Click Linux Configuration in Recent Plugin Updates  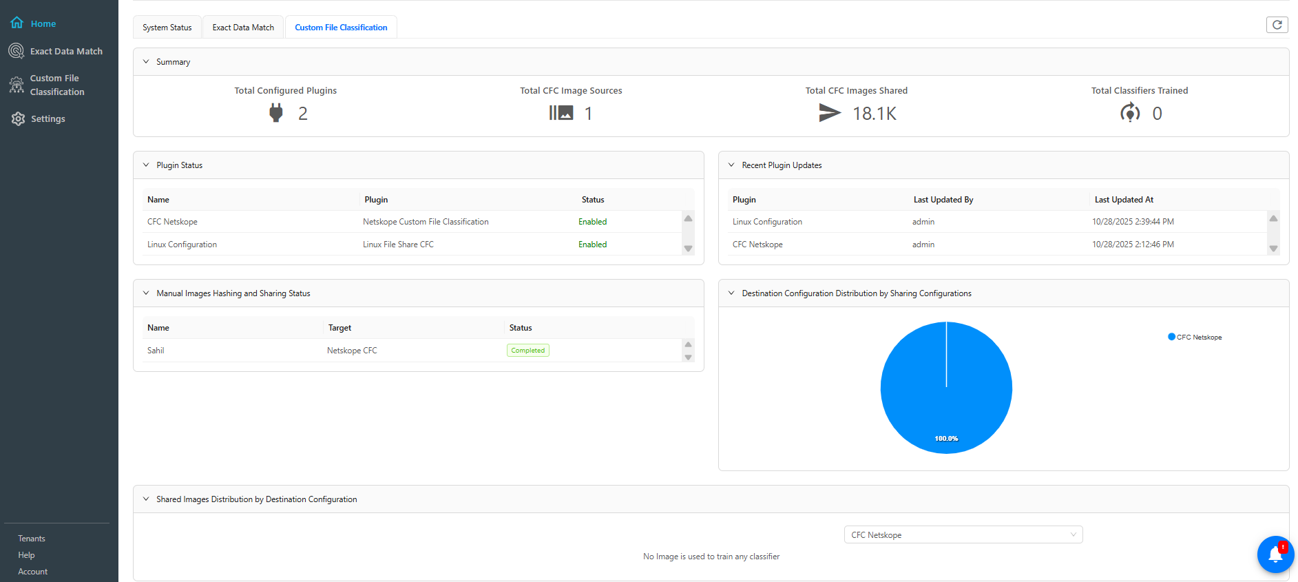coord(767,222)
